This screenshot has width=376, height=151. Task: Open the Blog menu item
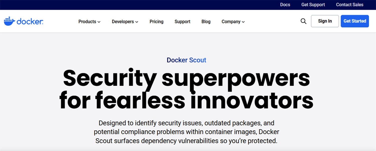click(x=206, y=22)
